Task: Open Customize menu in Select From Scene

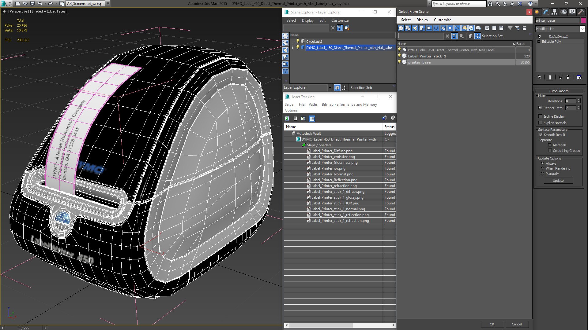Action: pos(442,20)
